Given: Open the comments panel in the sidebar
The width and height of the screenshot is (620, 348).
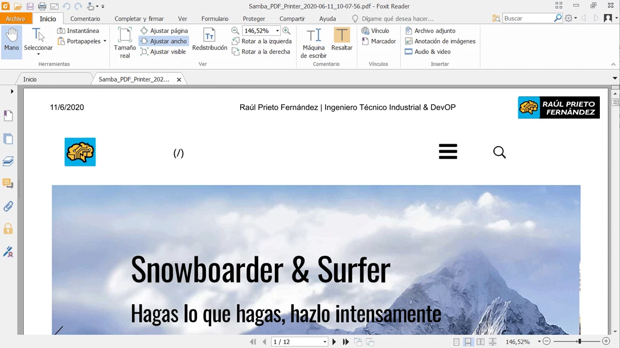Looking at the screenshot, I should (x=8, y=184).
